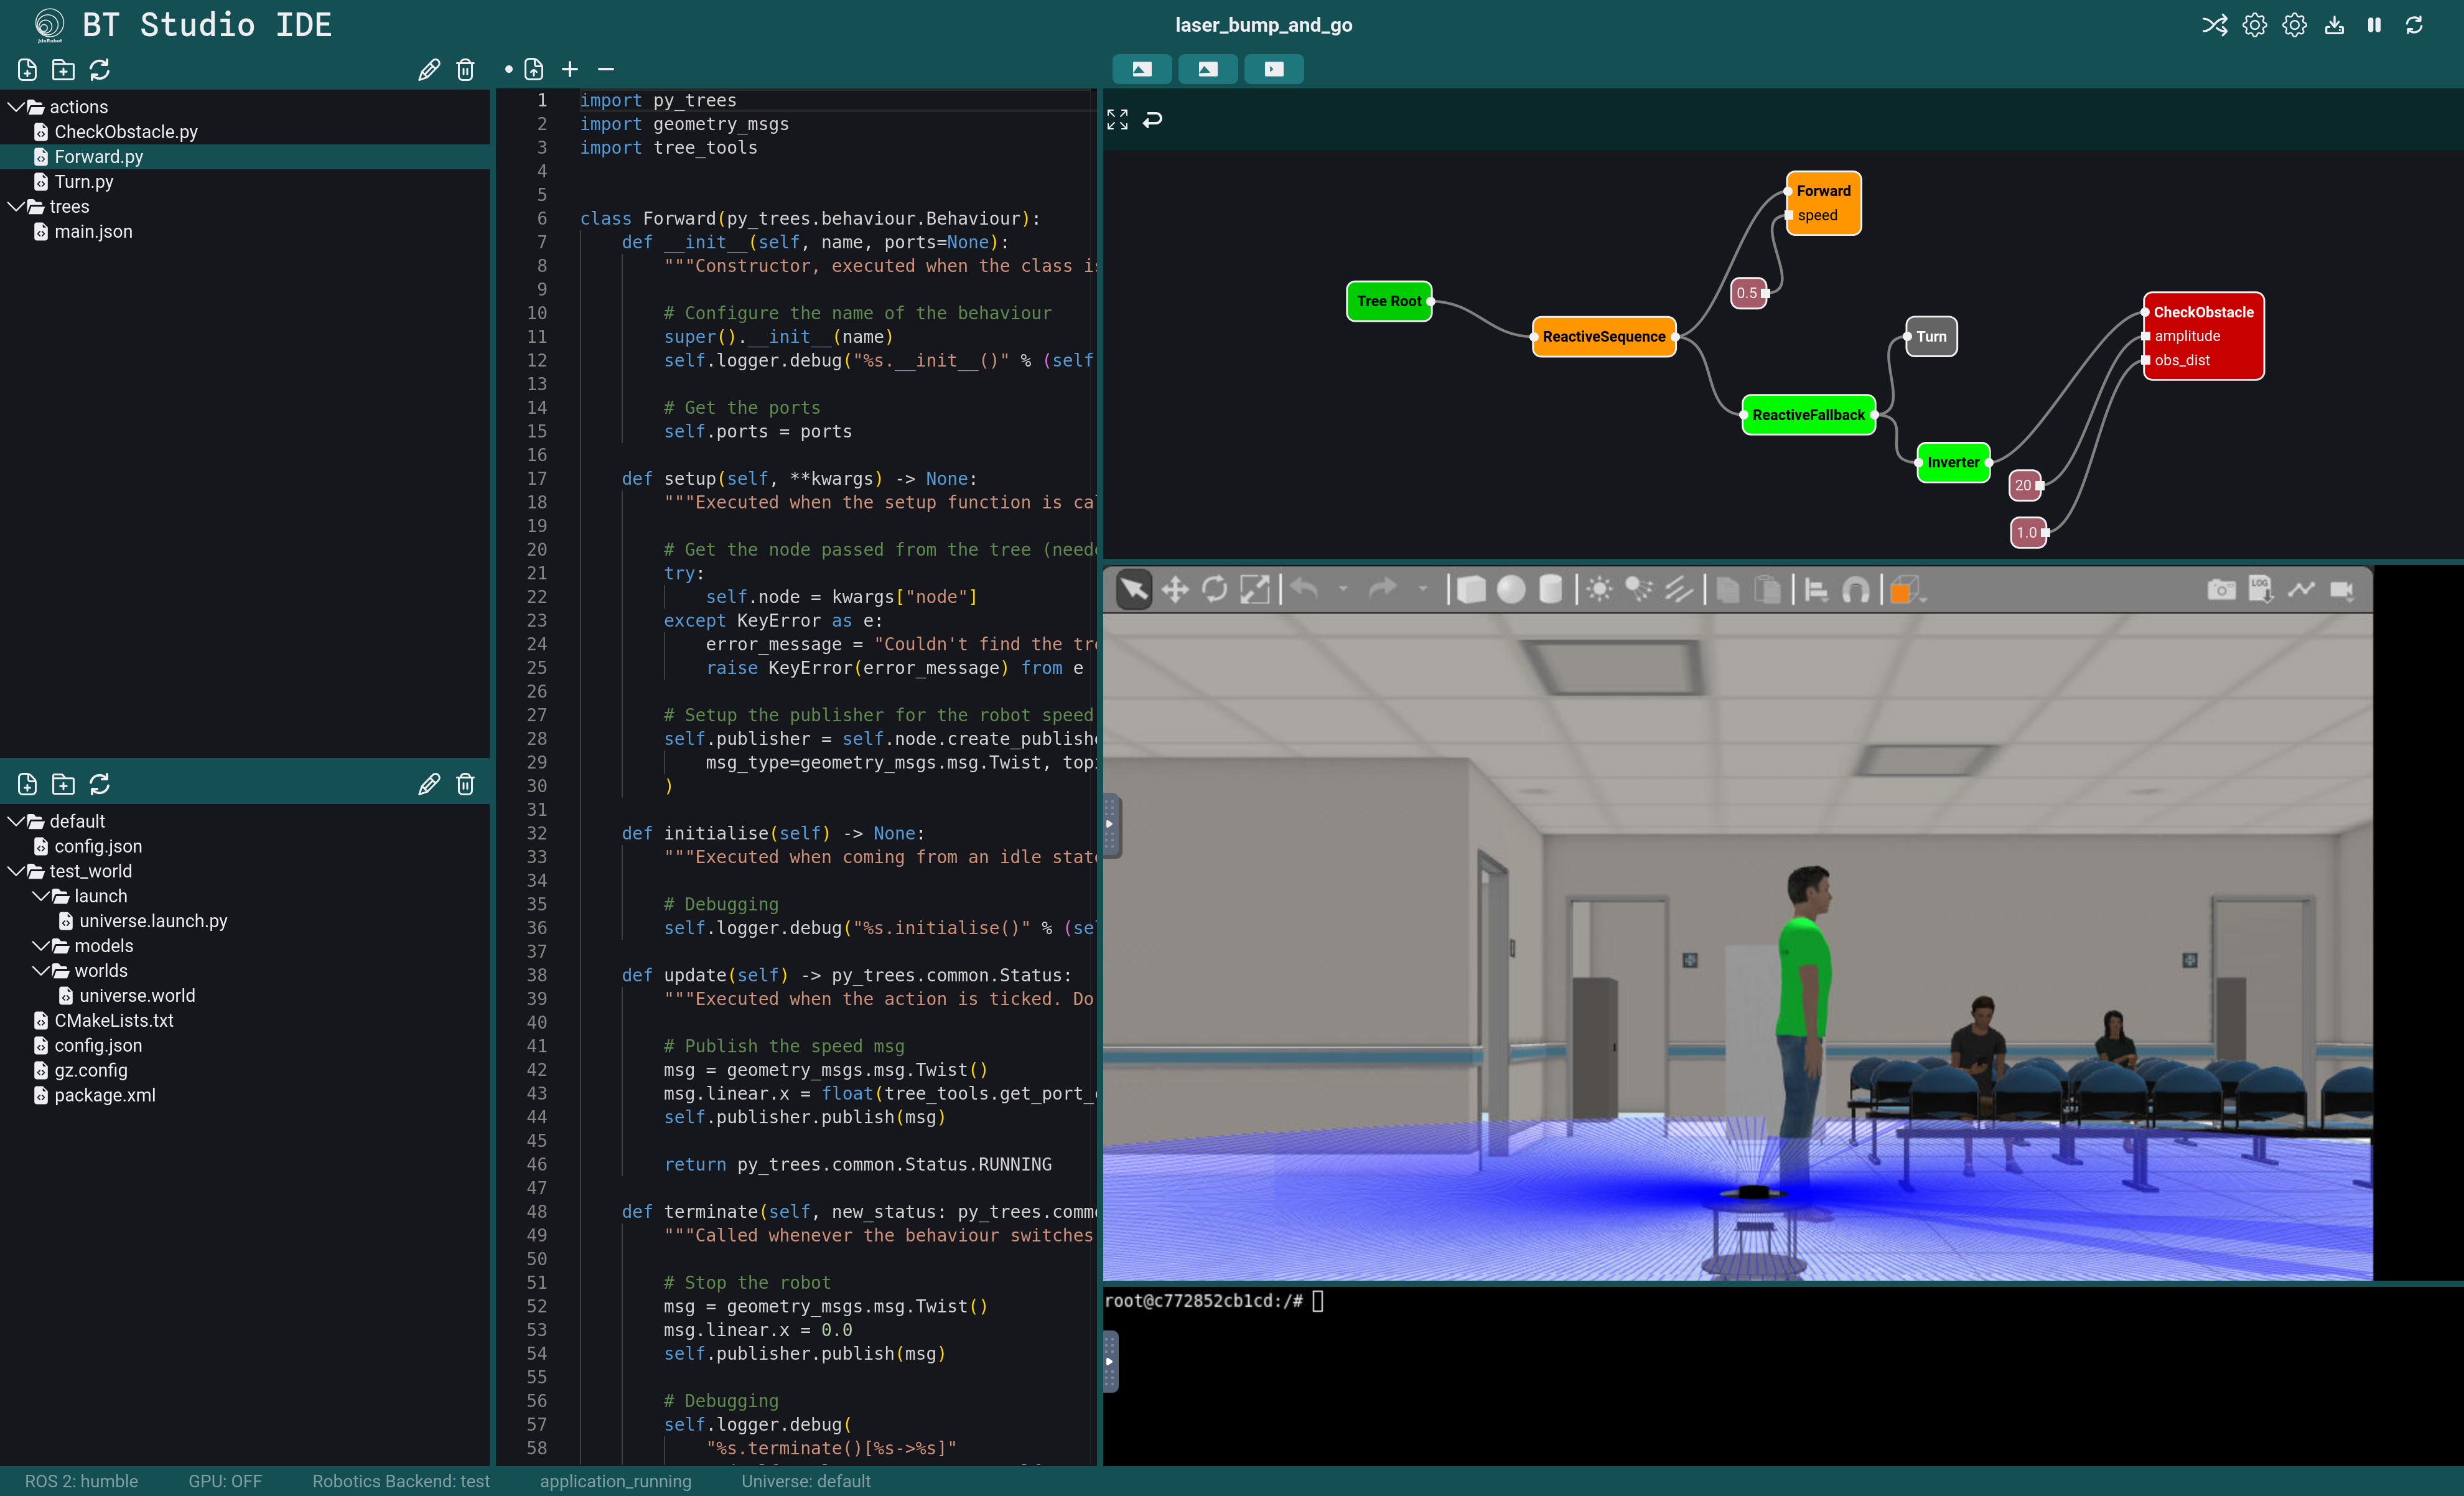The image size is (2464, 1496).
Task: Collapse the worlds folder
Action: (40, 970)
